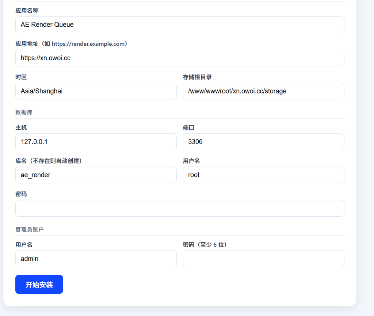The height and width of the screenshot is (316, 374).
Task: Focus the 主机 field showing 127.0.0.1
Action: click(96, 142)
